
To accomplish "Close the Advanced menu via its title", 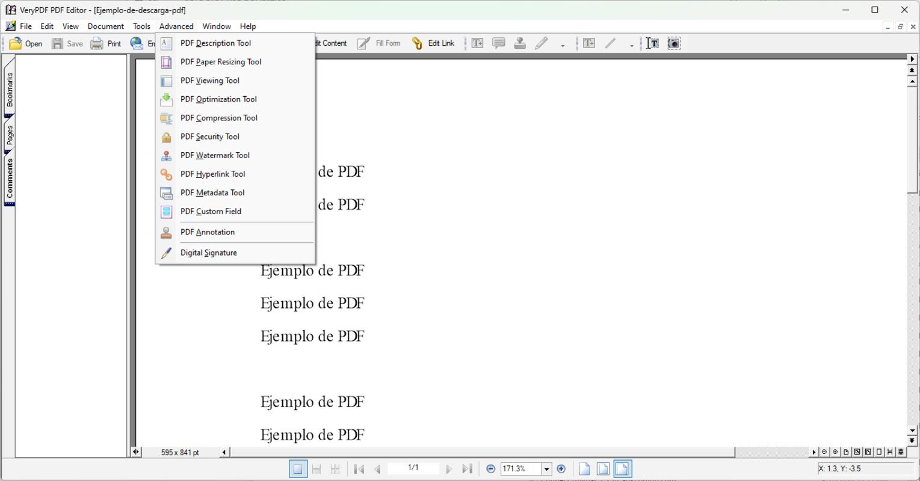I will 176,26.
